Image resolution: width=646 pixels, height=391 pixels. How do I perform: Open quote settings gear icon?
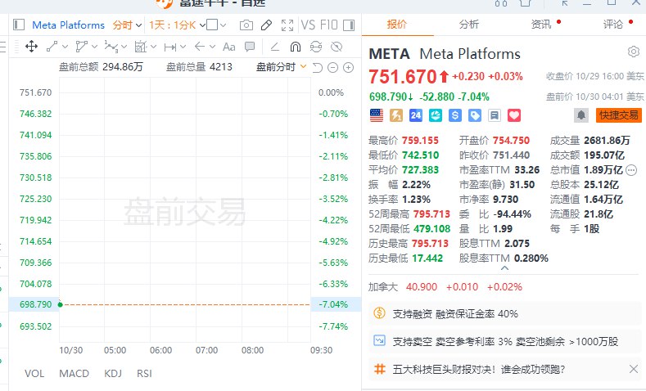coord(634,52)
